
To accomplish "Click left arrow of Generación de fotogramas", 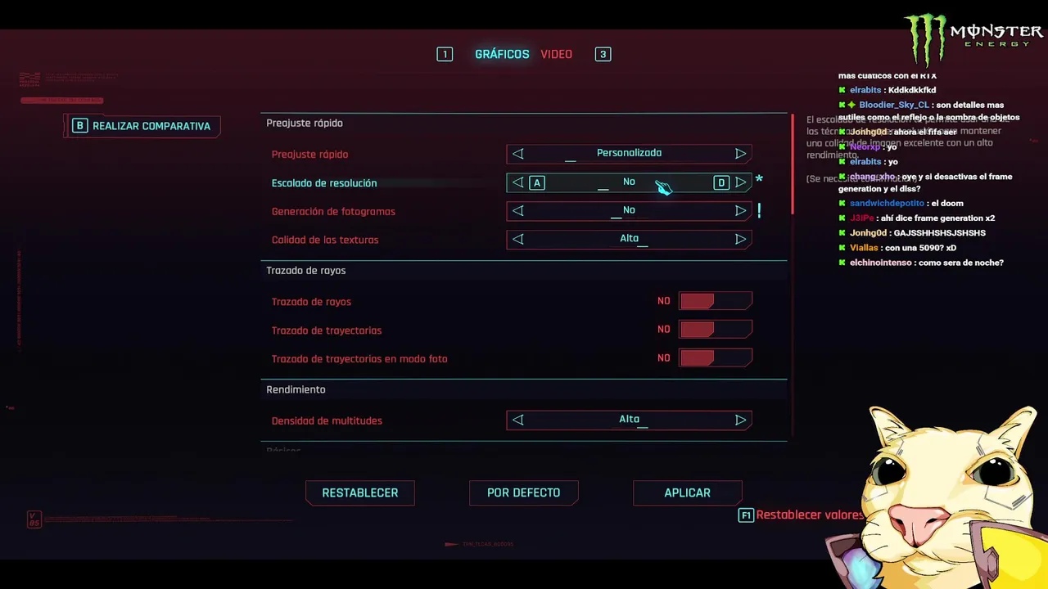I will 517,211.
